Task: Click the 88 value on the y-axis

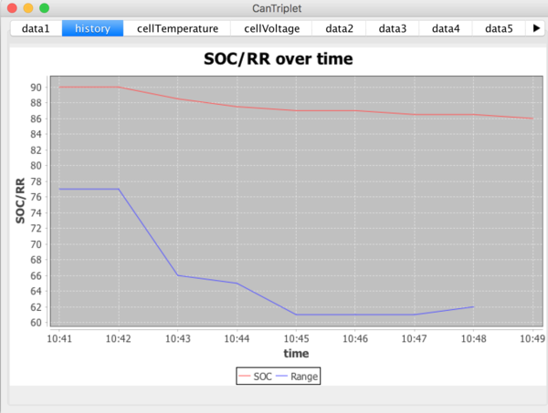Action: [x=36, y=103]
